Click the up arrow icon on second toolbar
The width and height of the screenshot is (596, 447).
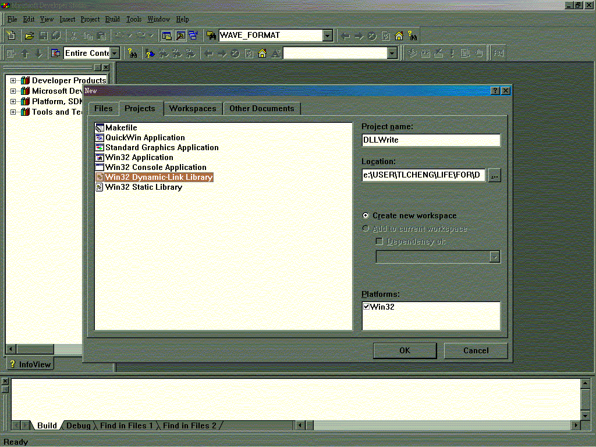click(x=25, y=53)
